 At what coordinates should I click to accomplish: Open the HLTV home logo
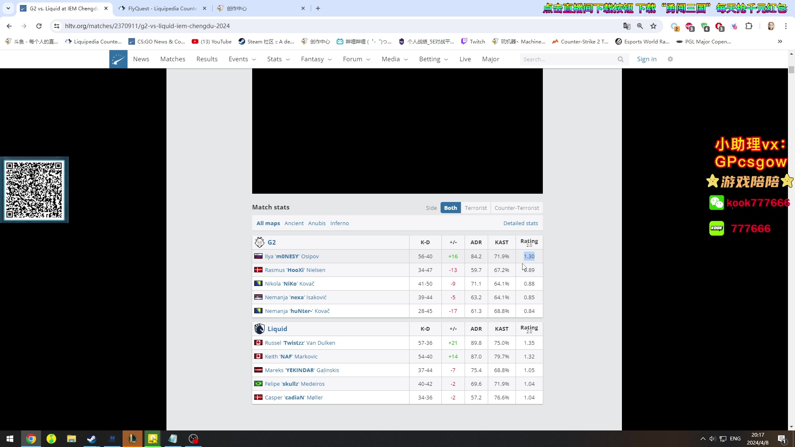click(x=118, y=59)
